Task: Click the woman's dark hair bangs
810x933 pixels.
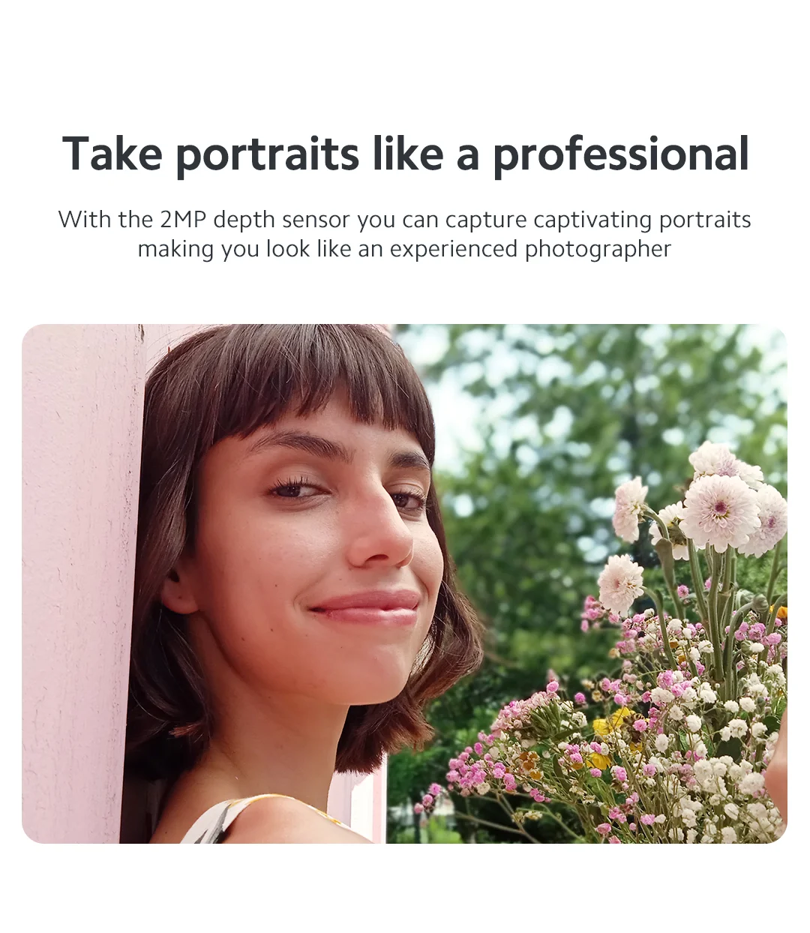Action: [300, 382]
